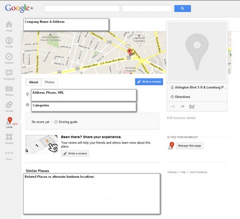Viewport: 240px width, 219px height.
Task: Click the +1 button
Action: (172, 106)
